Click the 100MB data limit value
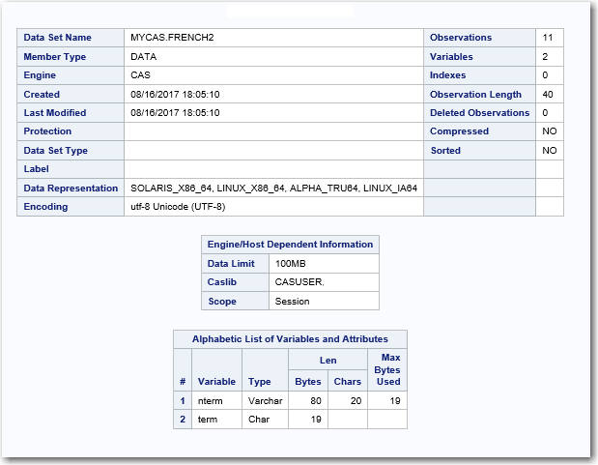Image resolution: width=598 pixels, height=465 pixels. [292, 264]
